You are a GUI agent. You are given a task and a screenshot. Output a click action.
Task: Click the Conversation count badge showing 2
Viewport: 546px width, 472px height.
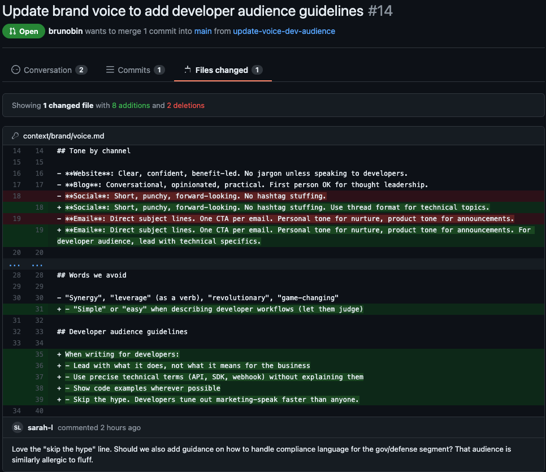click(81, 70)
